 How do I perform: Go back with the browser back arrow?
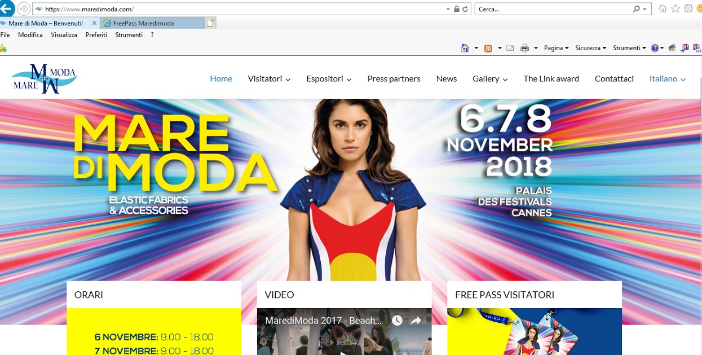coord(6,8)
